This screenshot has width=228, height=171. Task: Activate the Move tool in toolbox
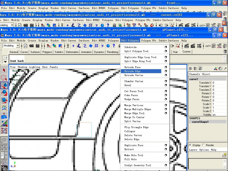tap(4, 85)
